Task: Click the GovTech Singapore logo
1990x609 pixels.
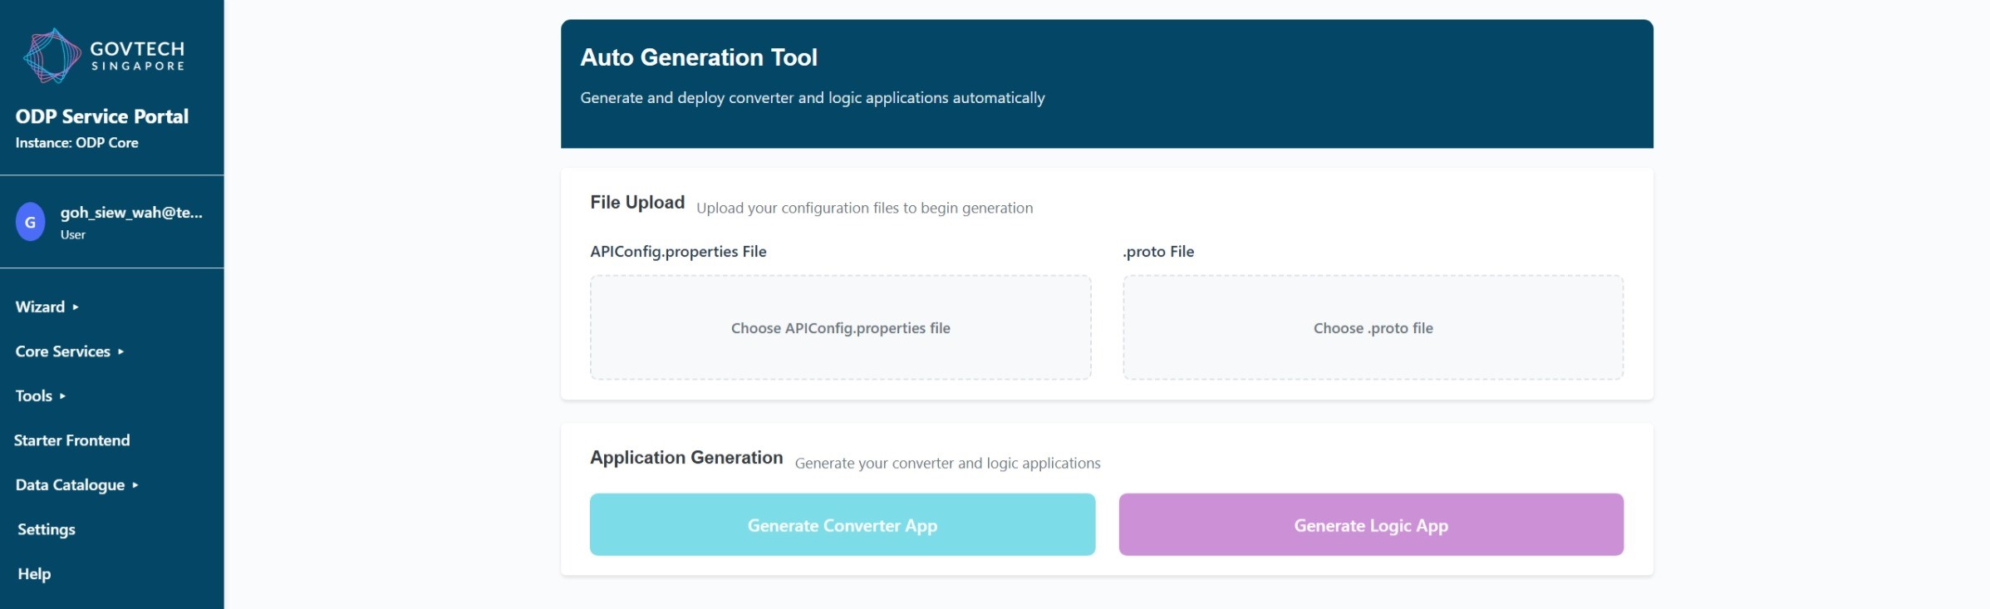Action: [x=104, y=56]
